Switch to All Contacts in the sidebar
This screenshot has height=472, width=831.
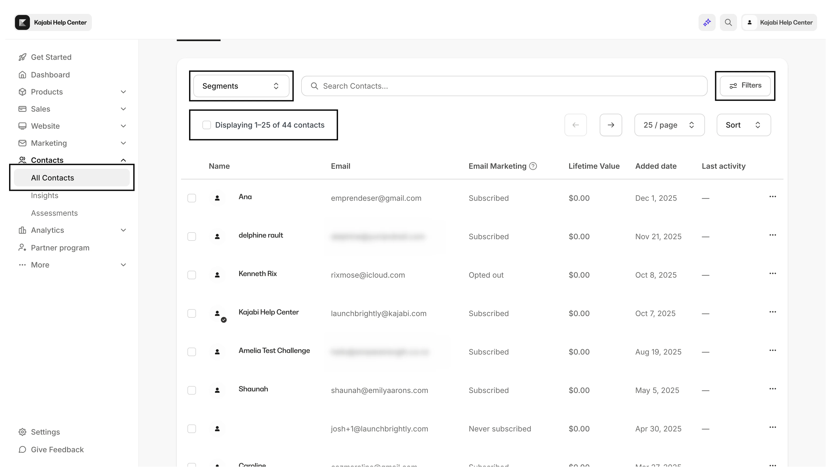[52, 178]
